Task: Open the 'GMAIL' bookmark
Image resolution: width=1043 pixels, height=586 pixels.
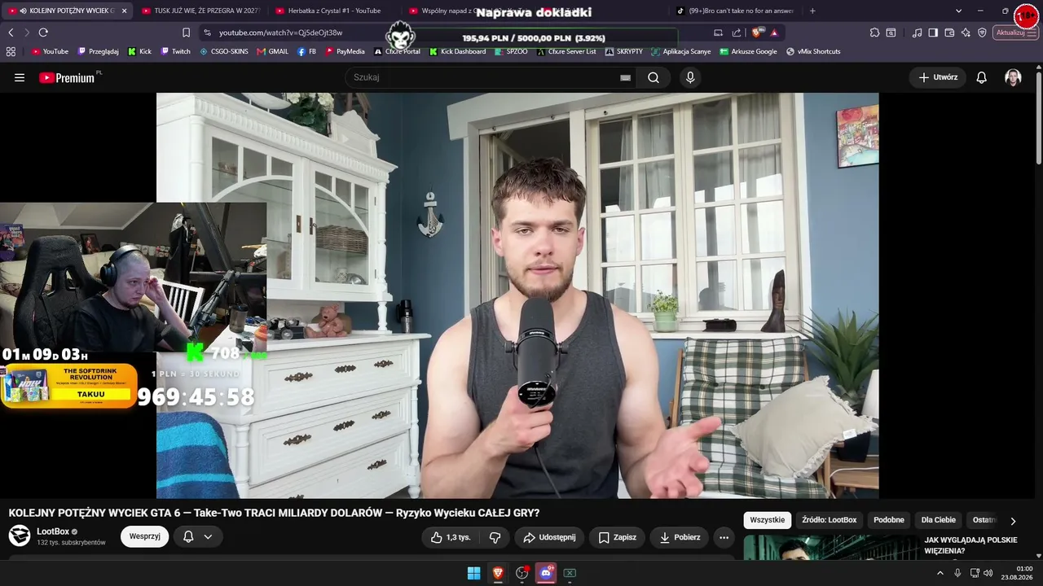Action: point(273,51)
